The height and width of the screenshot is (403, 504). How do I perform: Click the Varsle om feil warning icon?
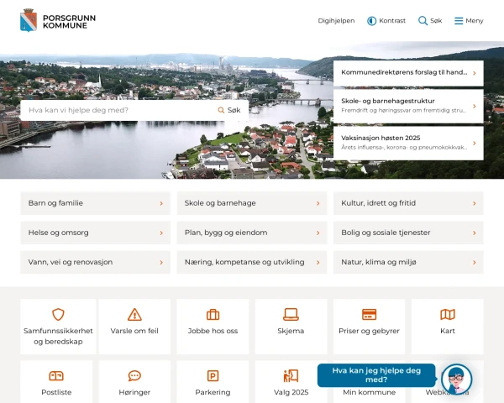pos(134,315)
